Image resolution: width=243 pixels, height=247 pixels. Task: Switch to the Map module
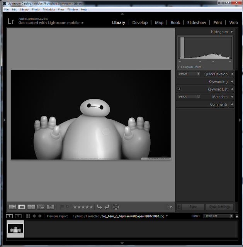click(159, 23)
